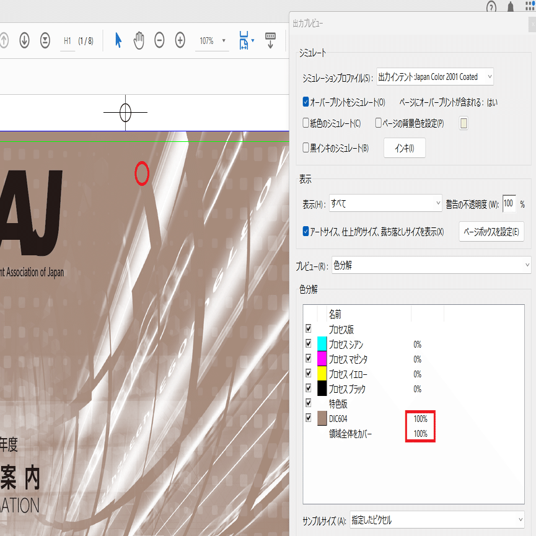536x536 pixels.
Task: Enable the 紙色のシミュレート checkbox
Action: pos(306,123)
